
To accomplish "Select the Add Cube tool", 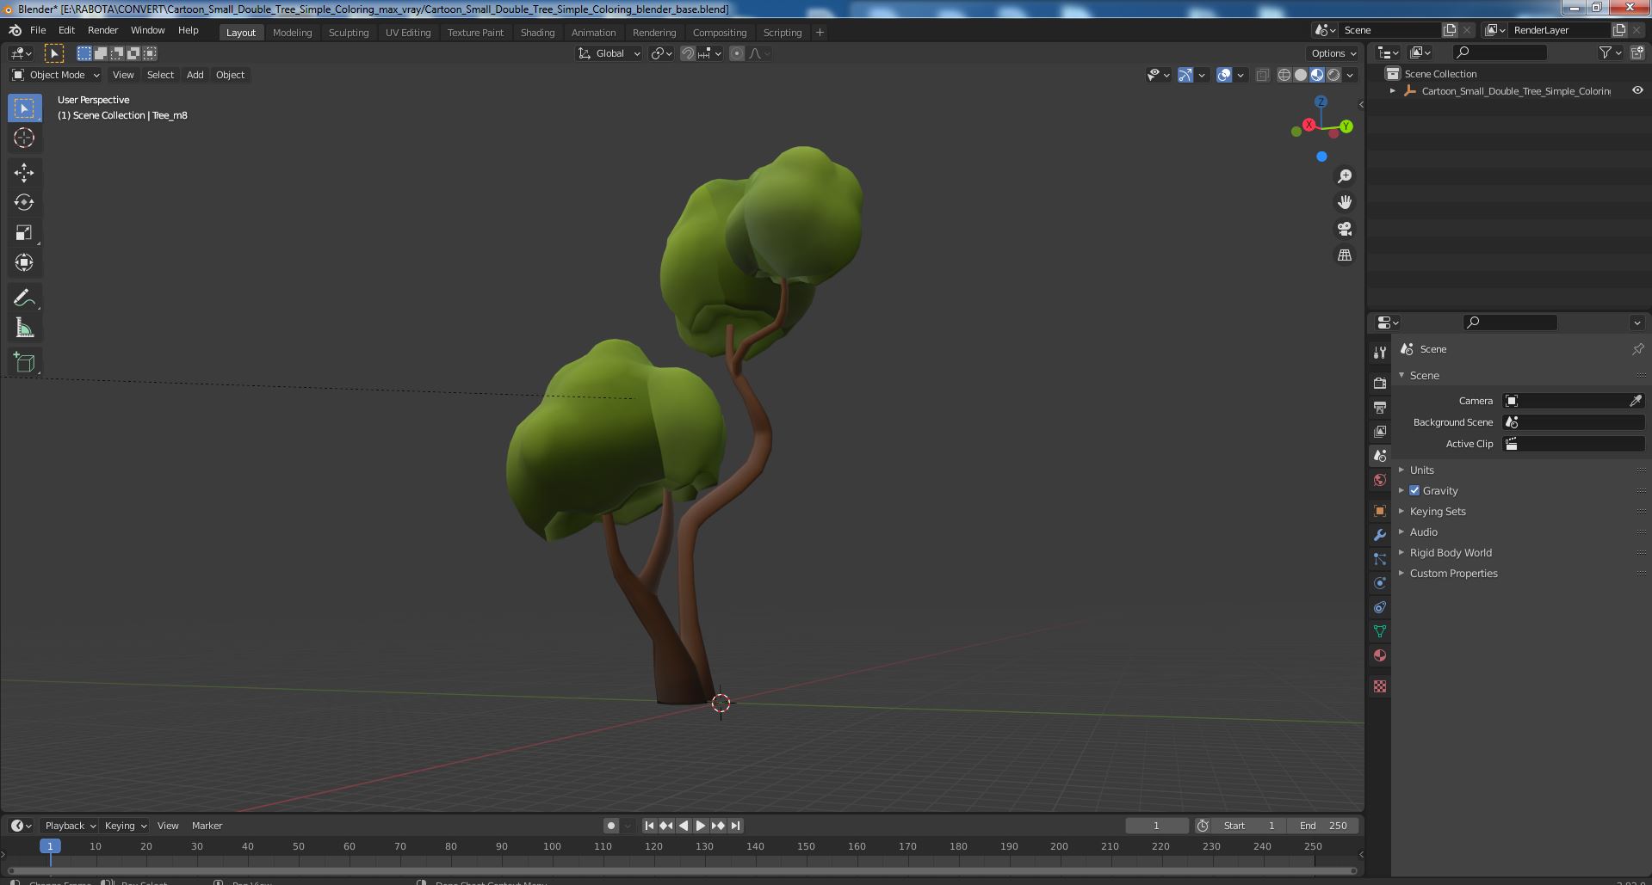I will tap(24, 363).
